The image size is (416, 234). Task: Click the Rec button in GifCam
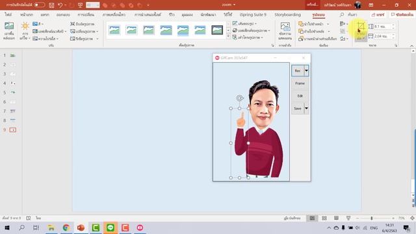[x=298, y=71]
